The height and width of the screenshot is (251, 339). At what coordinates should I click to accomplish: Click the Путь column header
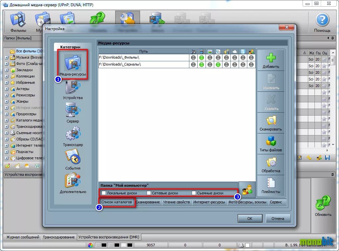tap(144, 51)
